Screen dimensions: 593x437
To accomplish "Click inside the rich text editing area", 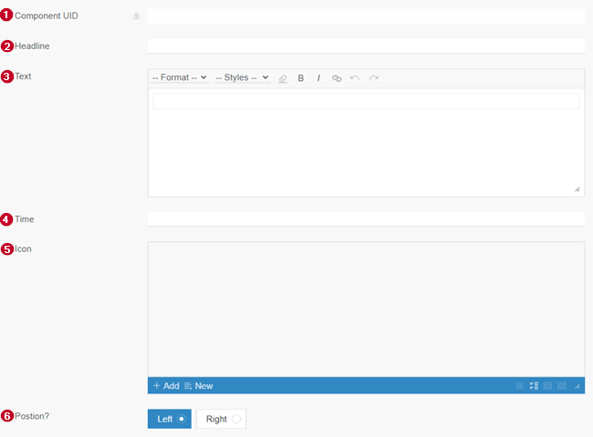I will [366, 143].
